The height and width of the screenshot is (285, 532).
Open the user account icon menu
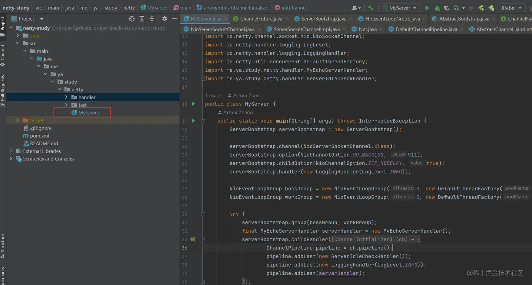click(356, 8)
